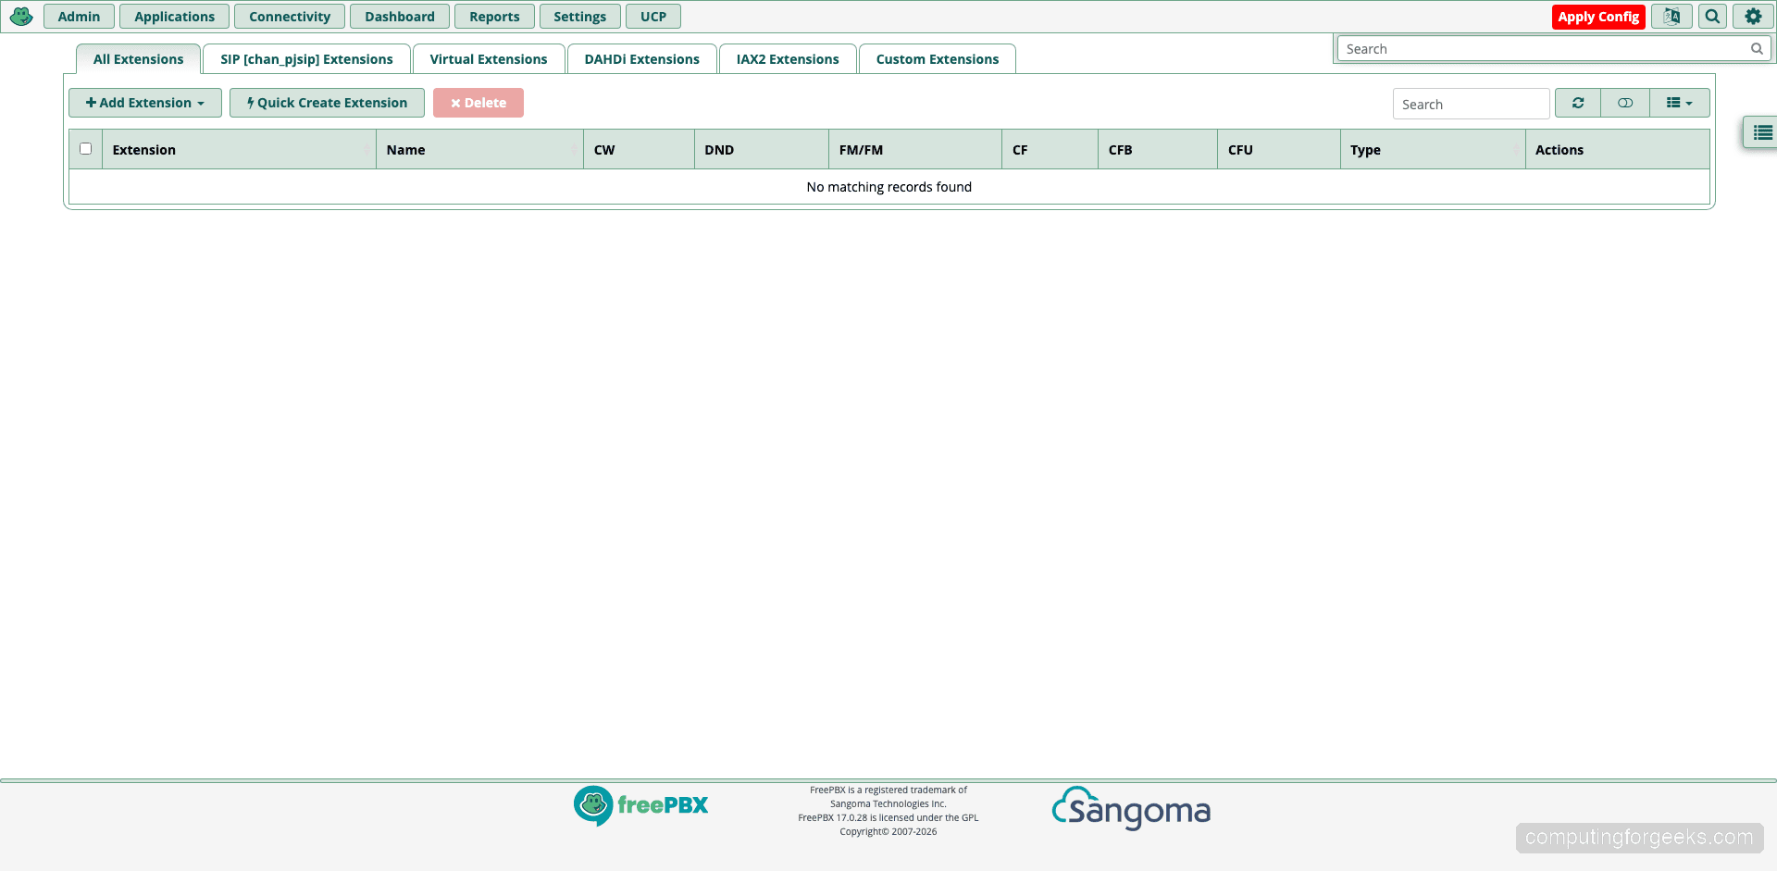Click the Delete button

(478, 103)
